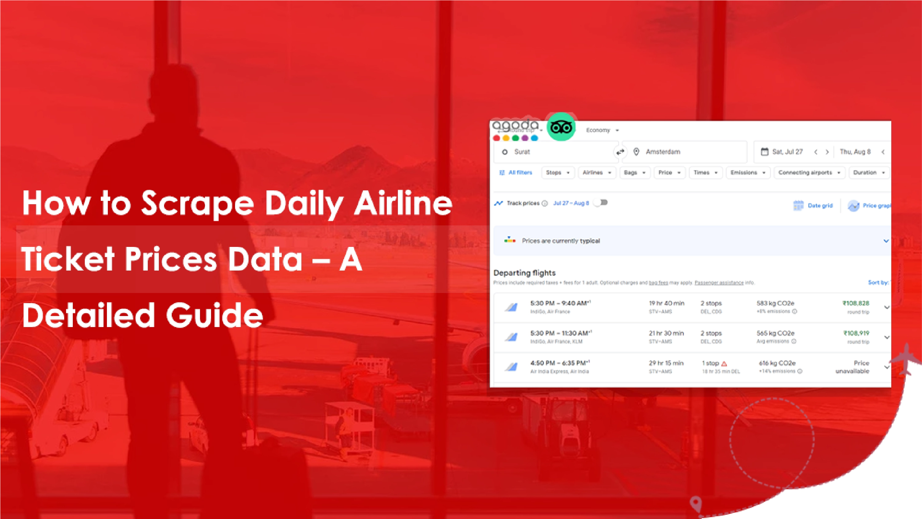Click the Tripadvisor owl logo icon
Screen dimensions: 922x519
[561, 127]
